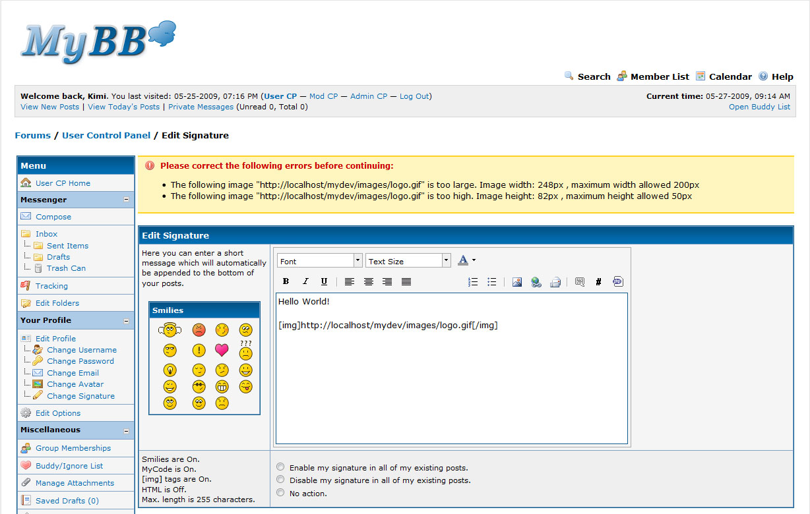Select Disable my signature in existing posts
This screenshot has width=810, height=514.
click(280, 480)
